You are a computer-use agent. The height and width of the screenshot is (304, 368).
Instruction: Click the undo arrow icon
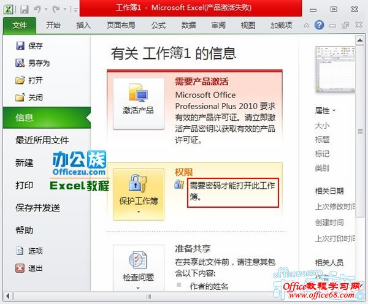(37, 9)
